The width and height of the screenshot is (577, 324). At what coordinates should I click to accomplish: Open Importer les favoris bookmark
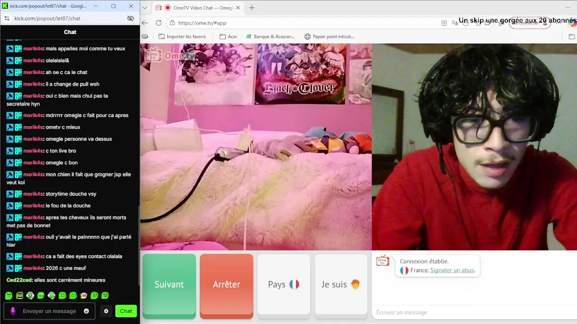(182, 36)
